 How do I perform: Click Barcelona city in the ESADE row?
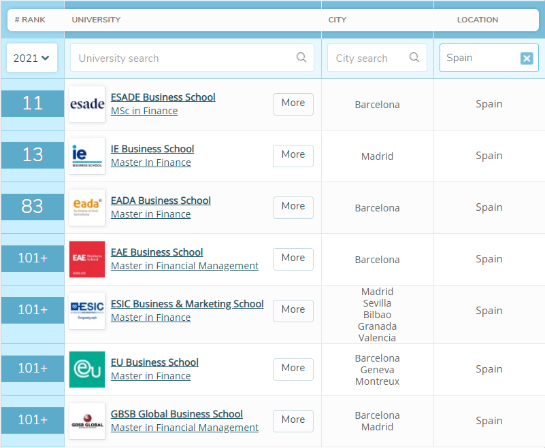point(377,105)
